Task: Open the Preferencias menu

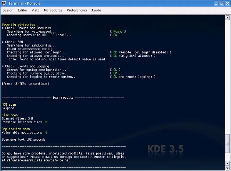Action: [x=77, y=10]
